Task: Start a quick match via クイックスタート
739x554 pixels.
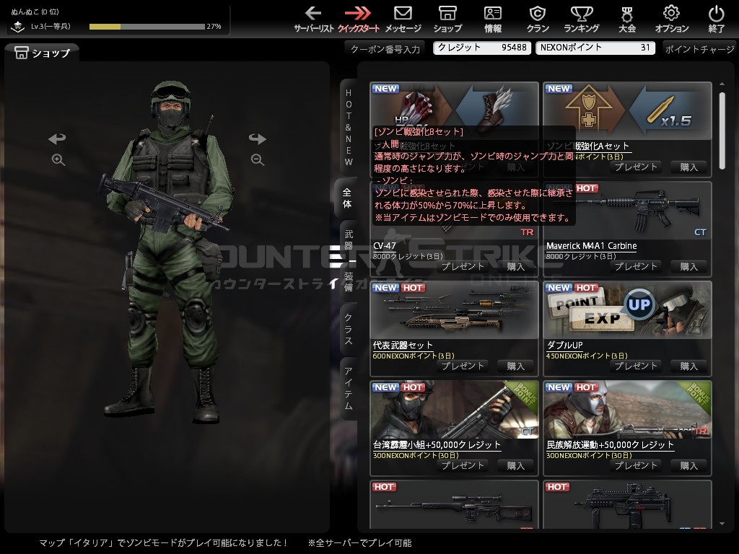Action: click(x=358, y=19)
